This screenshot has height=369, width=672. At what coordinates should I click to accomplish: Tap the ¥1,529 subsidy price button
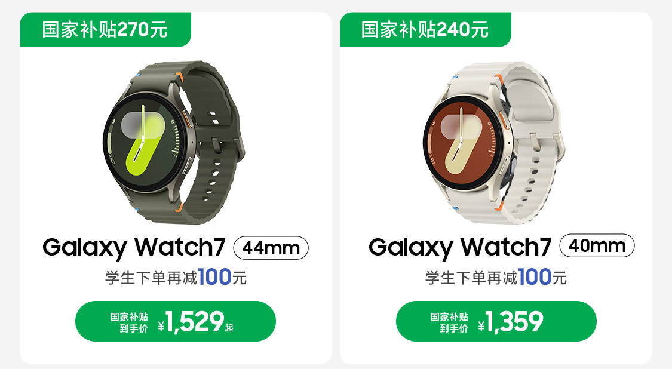(175, 321)
